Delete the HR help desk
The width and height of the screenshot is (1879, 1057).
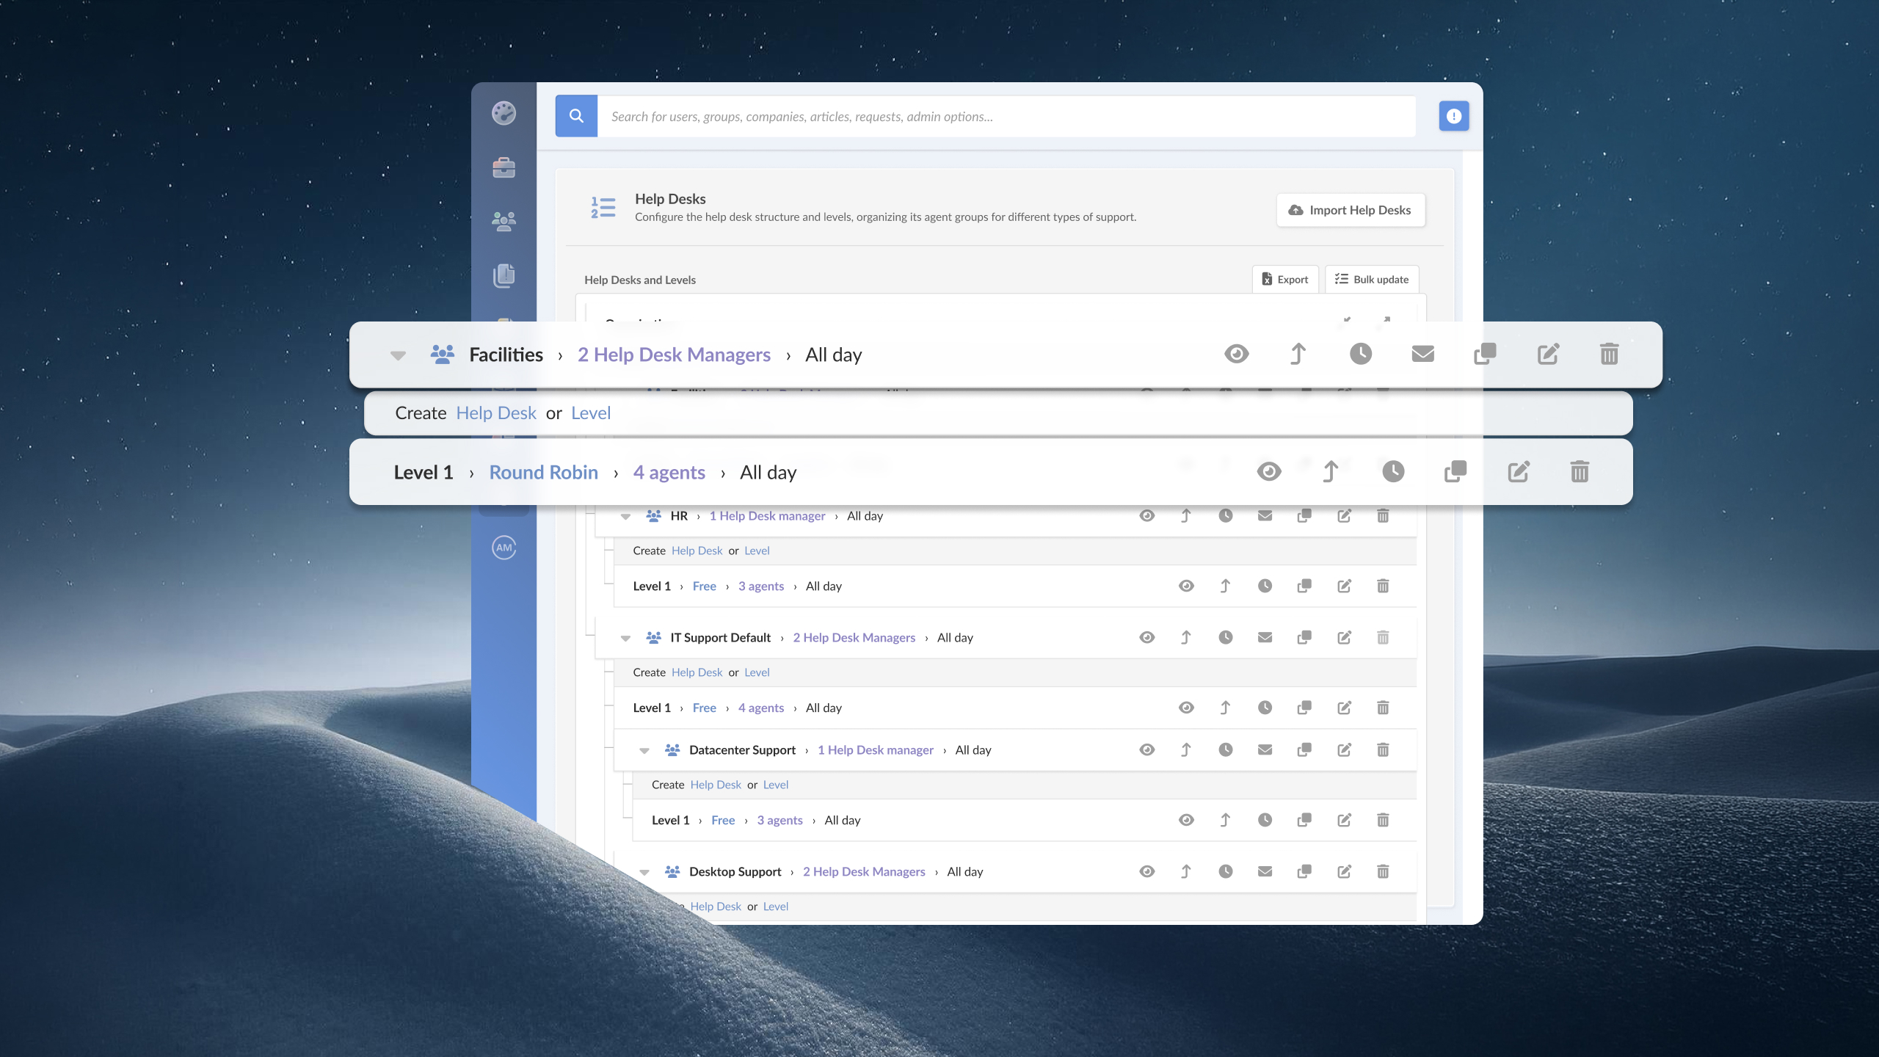1383,515
